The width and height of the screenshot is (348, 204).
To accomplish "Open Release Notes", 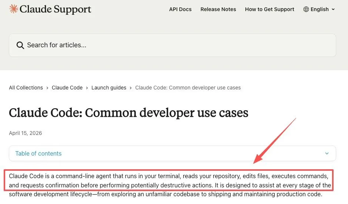I will point(218,9).
